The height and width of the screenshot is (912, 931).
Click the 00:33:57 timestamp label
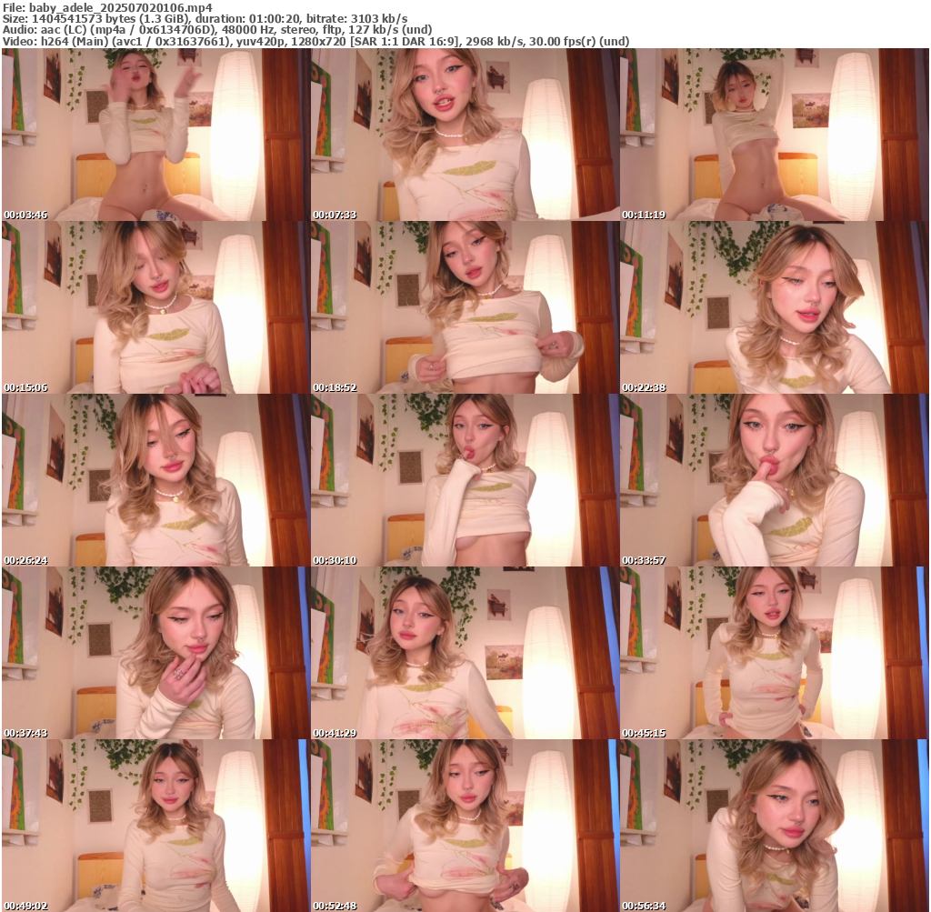pyautogui.click(x=645, y=560)
